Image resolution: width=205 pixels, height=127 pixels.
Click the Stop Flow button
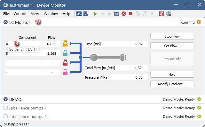pyautogui.click(x=172, y=36)
